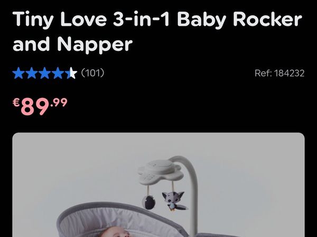Click the second blue rating star
Image resolution: width=317 pixels, height=237 pixels.
[32, 73]
